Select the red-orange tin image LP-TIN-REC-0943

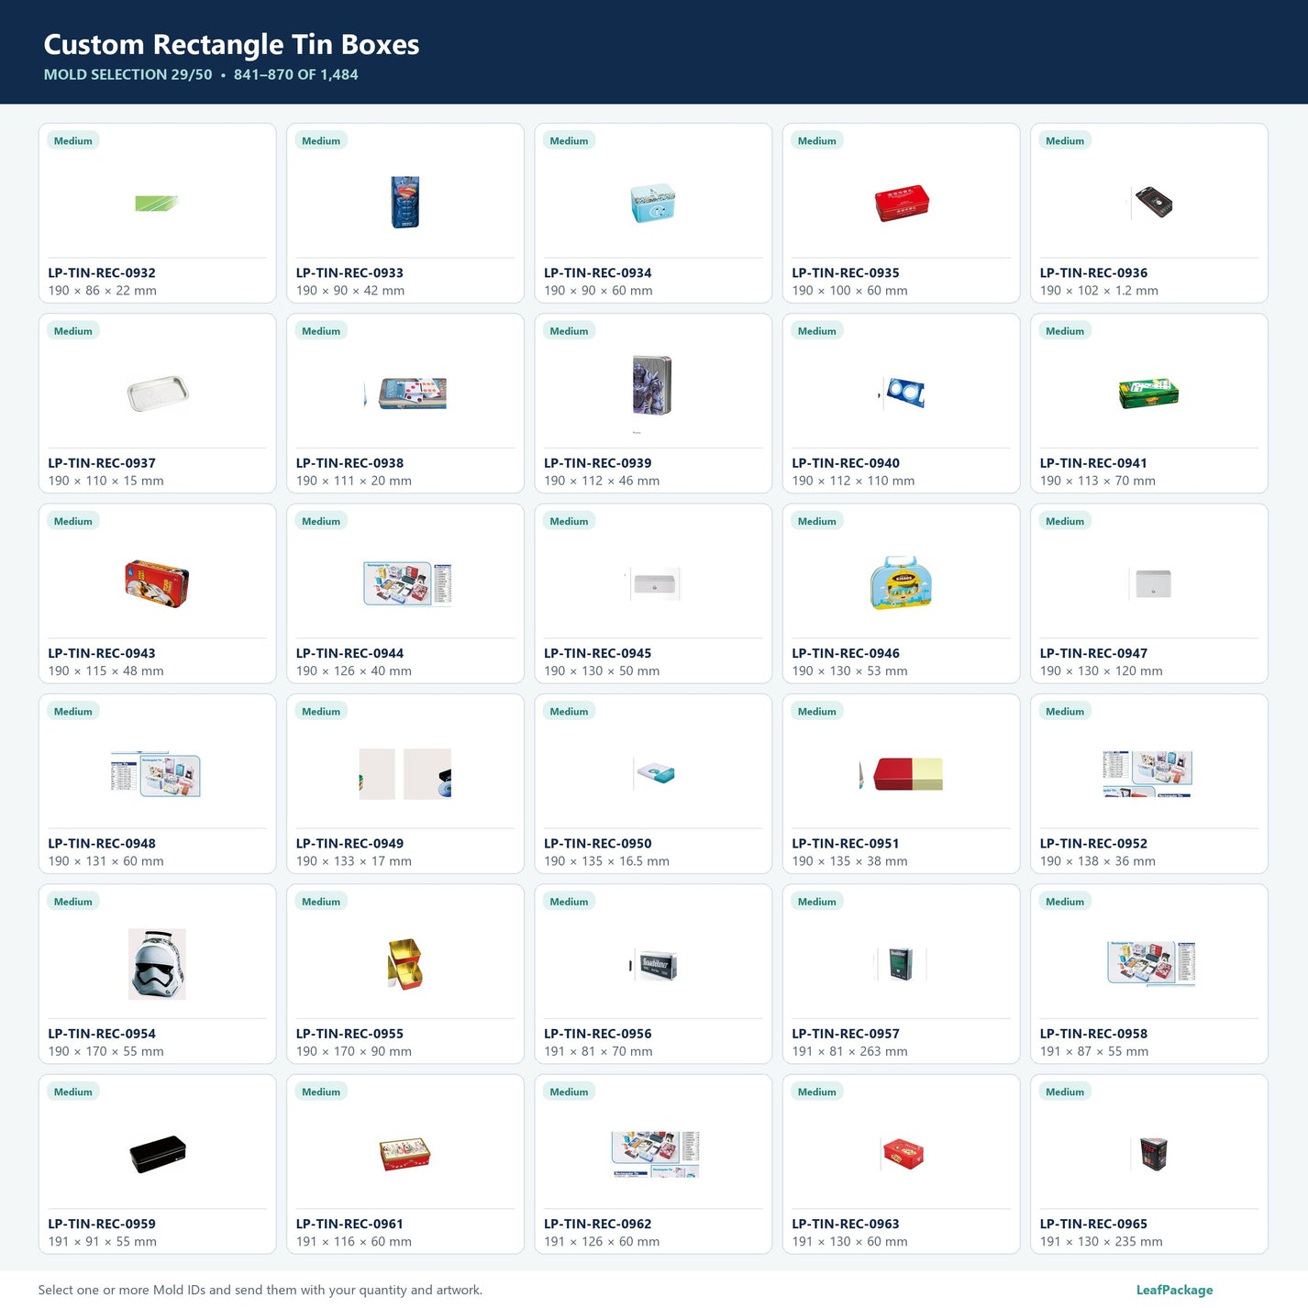pyautogui.click(x=157, y=583)
